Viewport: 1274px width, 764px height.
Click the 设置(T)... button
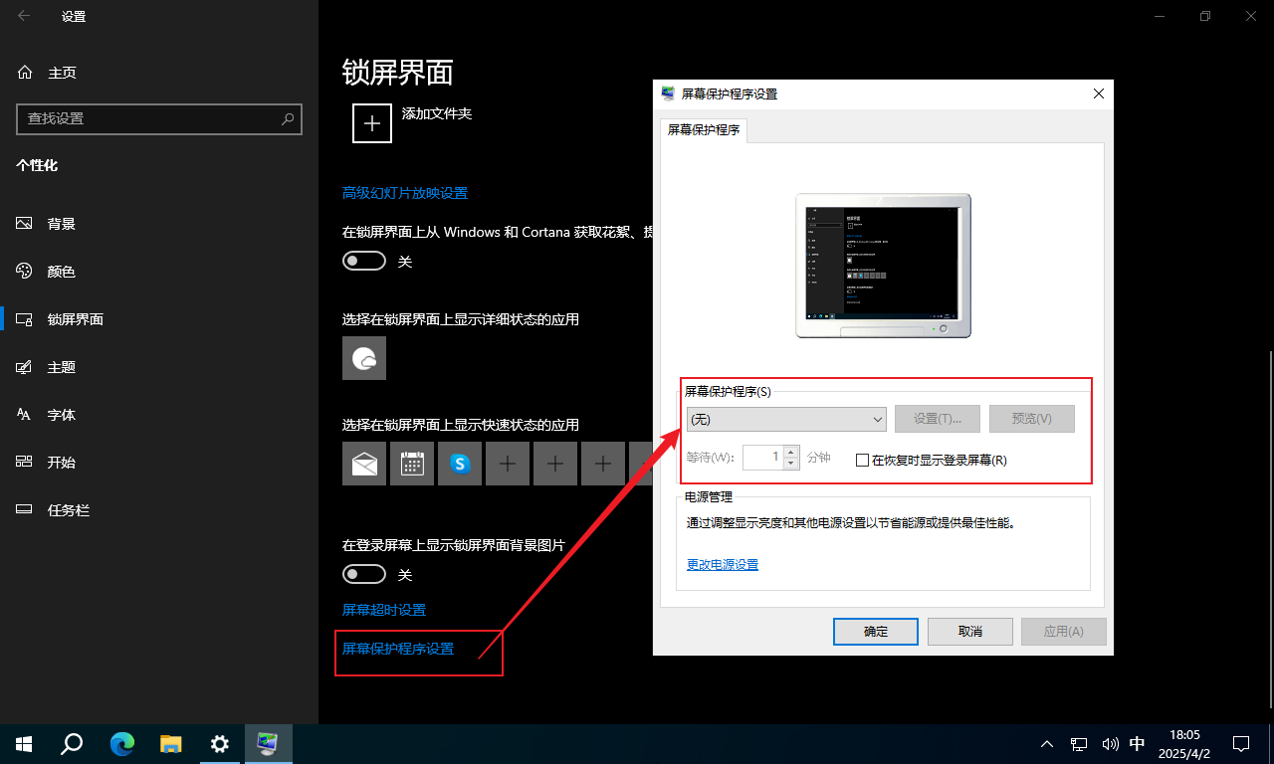pyautogui.click(x=938, y=419)
